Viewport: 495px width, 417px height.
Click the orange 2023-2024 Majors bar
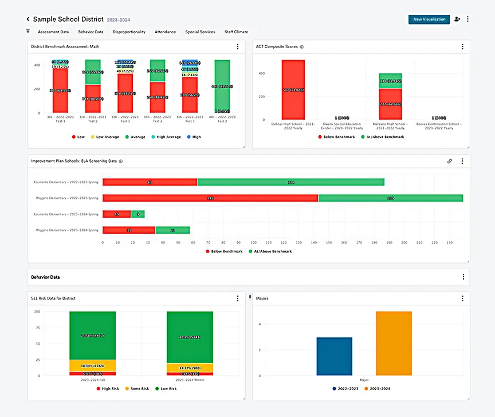click(394, 343)
